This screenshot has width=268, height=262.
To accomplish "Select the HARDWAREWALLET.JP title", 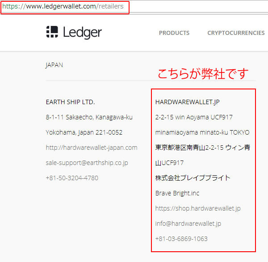I will click(188, 102).
